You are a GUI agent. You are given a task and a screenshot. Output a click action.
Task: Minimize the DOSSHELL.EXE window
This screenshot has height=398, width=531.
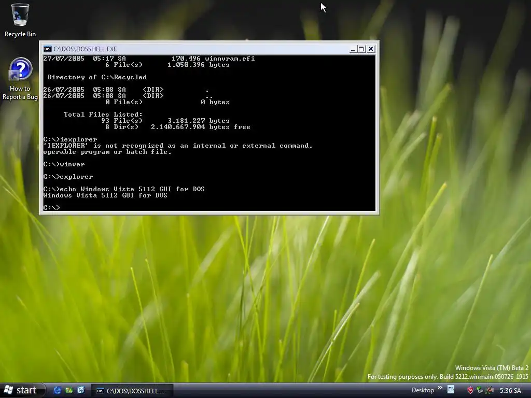click(353, 49)
